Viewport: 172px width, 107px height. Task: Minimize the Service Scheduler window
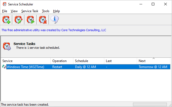coord(141,4)
